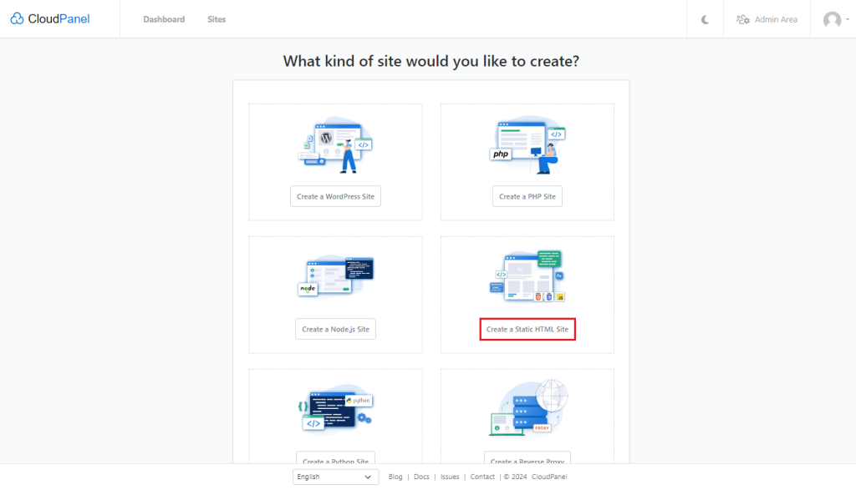Click the CloudPanel logo
The image size is (856, 490).
[x=49, y=19]
